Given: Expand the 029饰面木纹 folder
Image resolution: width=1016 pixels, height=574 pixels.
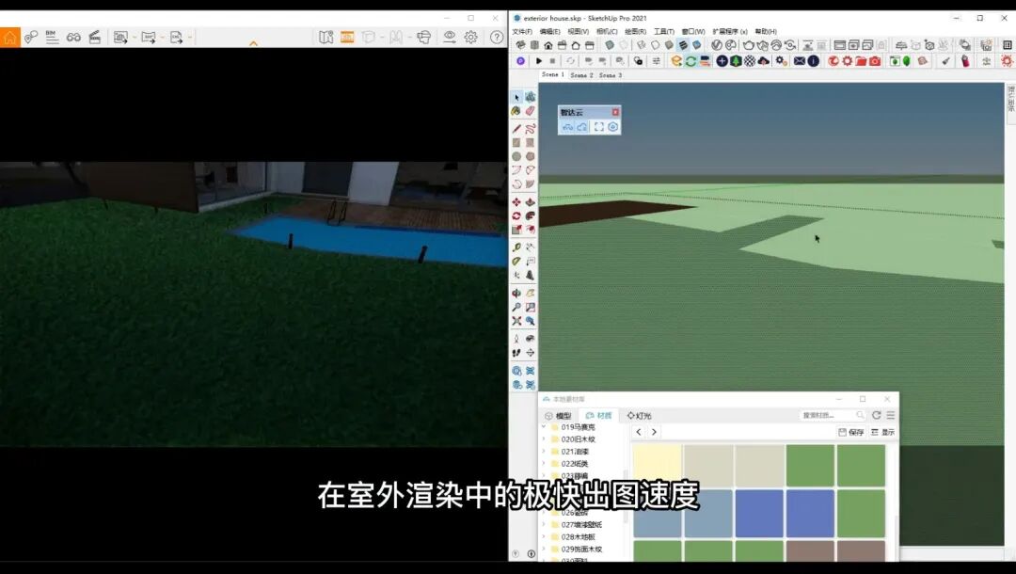Looking at the screenshot, I should [544, 550].
